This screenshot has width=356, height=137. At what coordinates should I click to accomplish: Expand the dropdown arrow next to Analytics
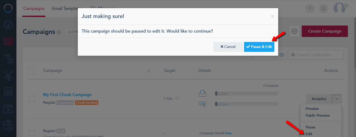tap(337, 99)
